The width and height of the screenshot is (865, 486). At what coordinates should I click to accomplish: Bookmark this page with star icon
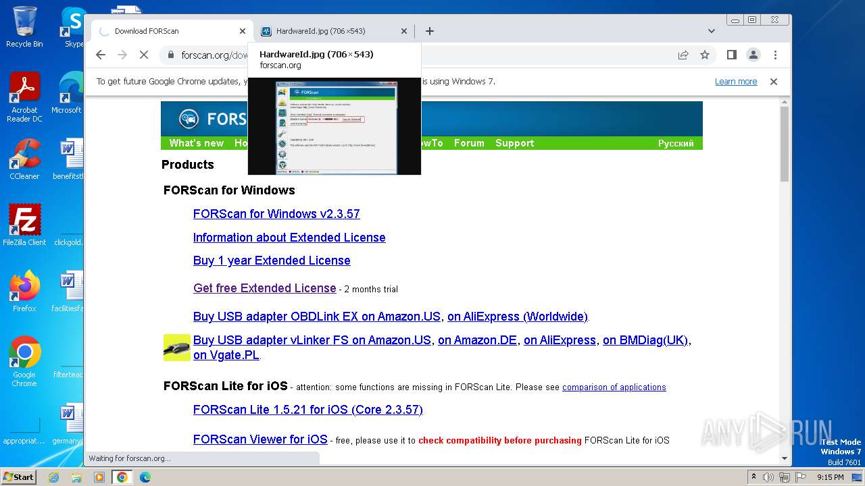705,55
